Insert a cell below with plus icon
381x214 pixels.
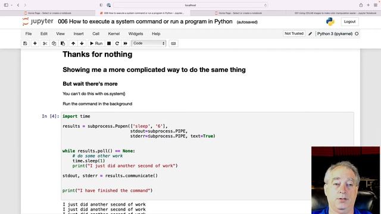pyautogui.click(x=35, y=43)
